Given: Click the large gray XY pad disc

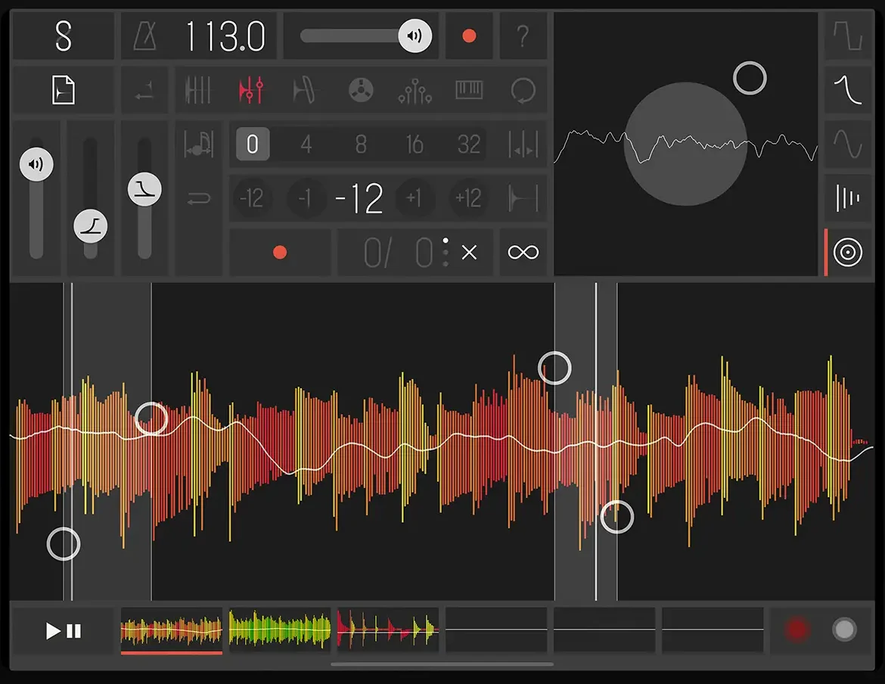Looking at the screenshot, I should (686, 144).
